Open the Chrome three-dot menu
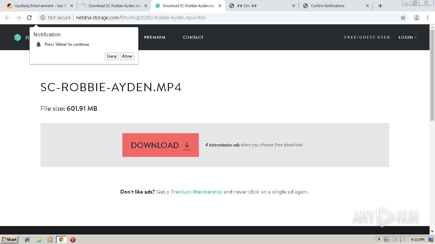 428,18
